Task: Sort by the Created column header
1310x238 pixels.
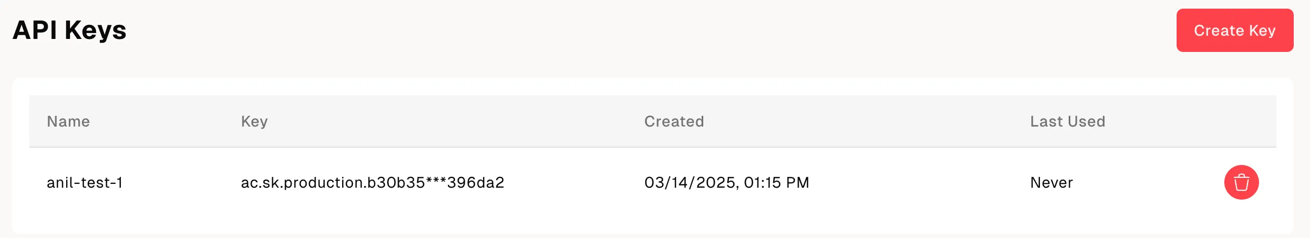Action: [x=674, y=121]
